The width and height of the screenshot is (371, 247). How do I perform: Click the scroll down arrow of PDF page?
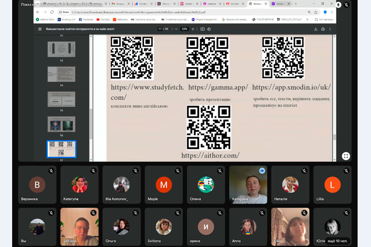click(335, 160)
